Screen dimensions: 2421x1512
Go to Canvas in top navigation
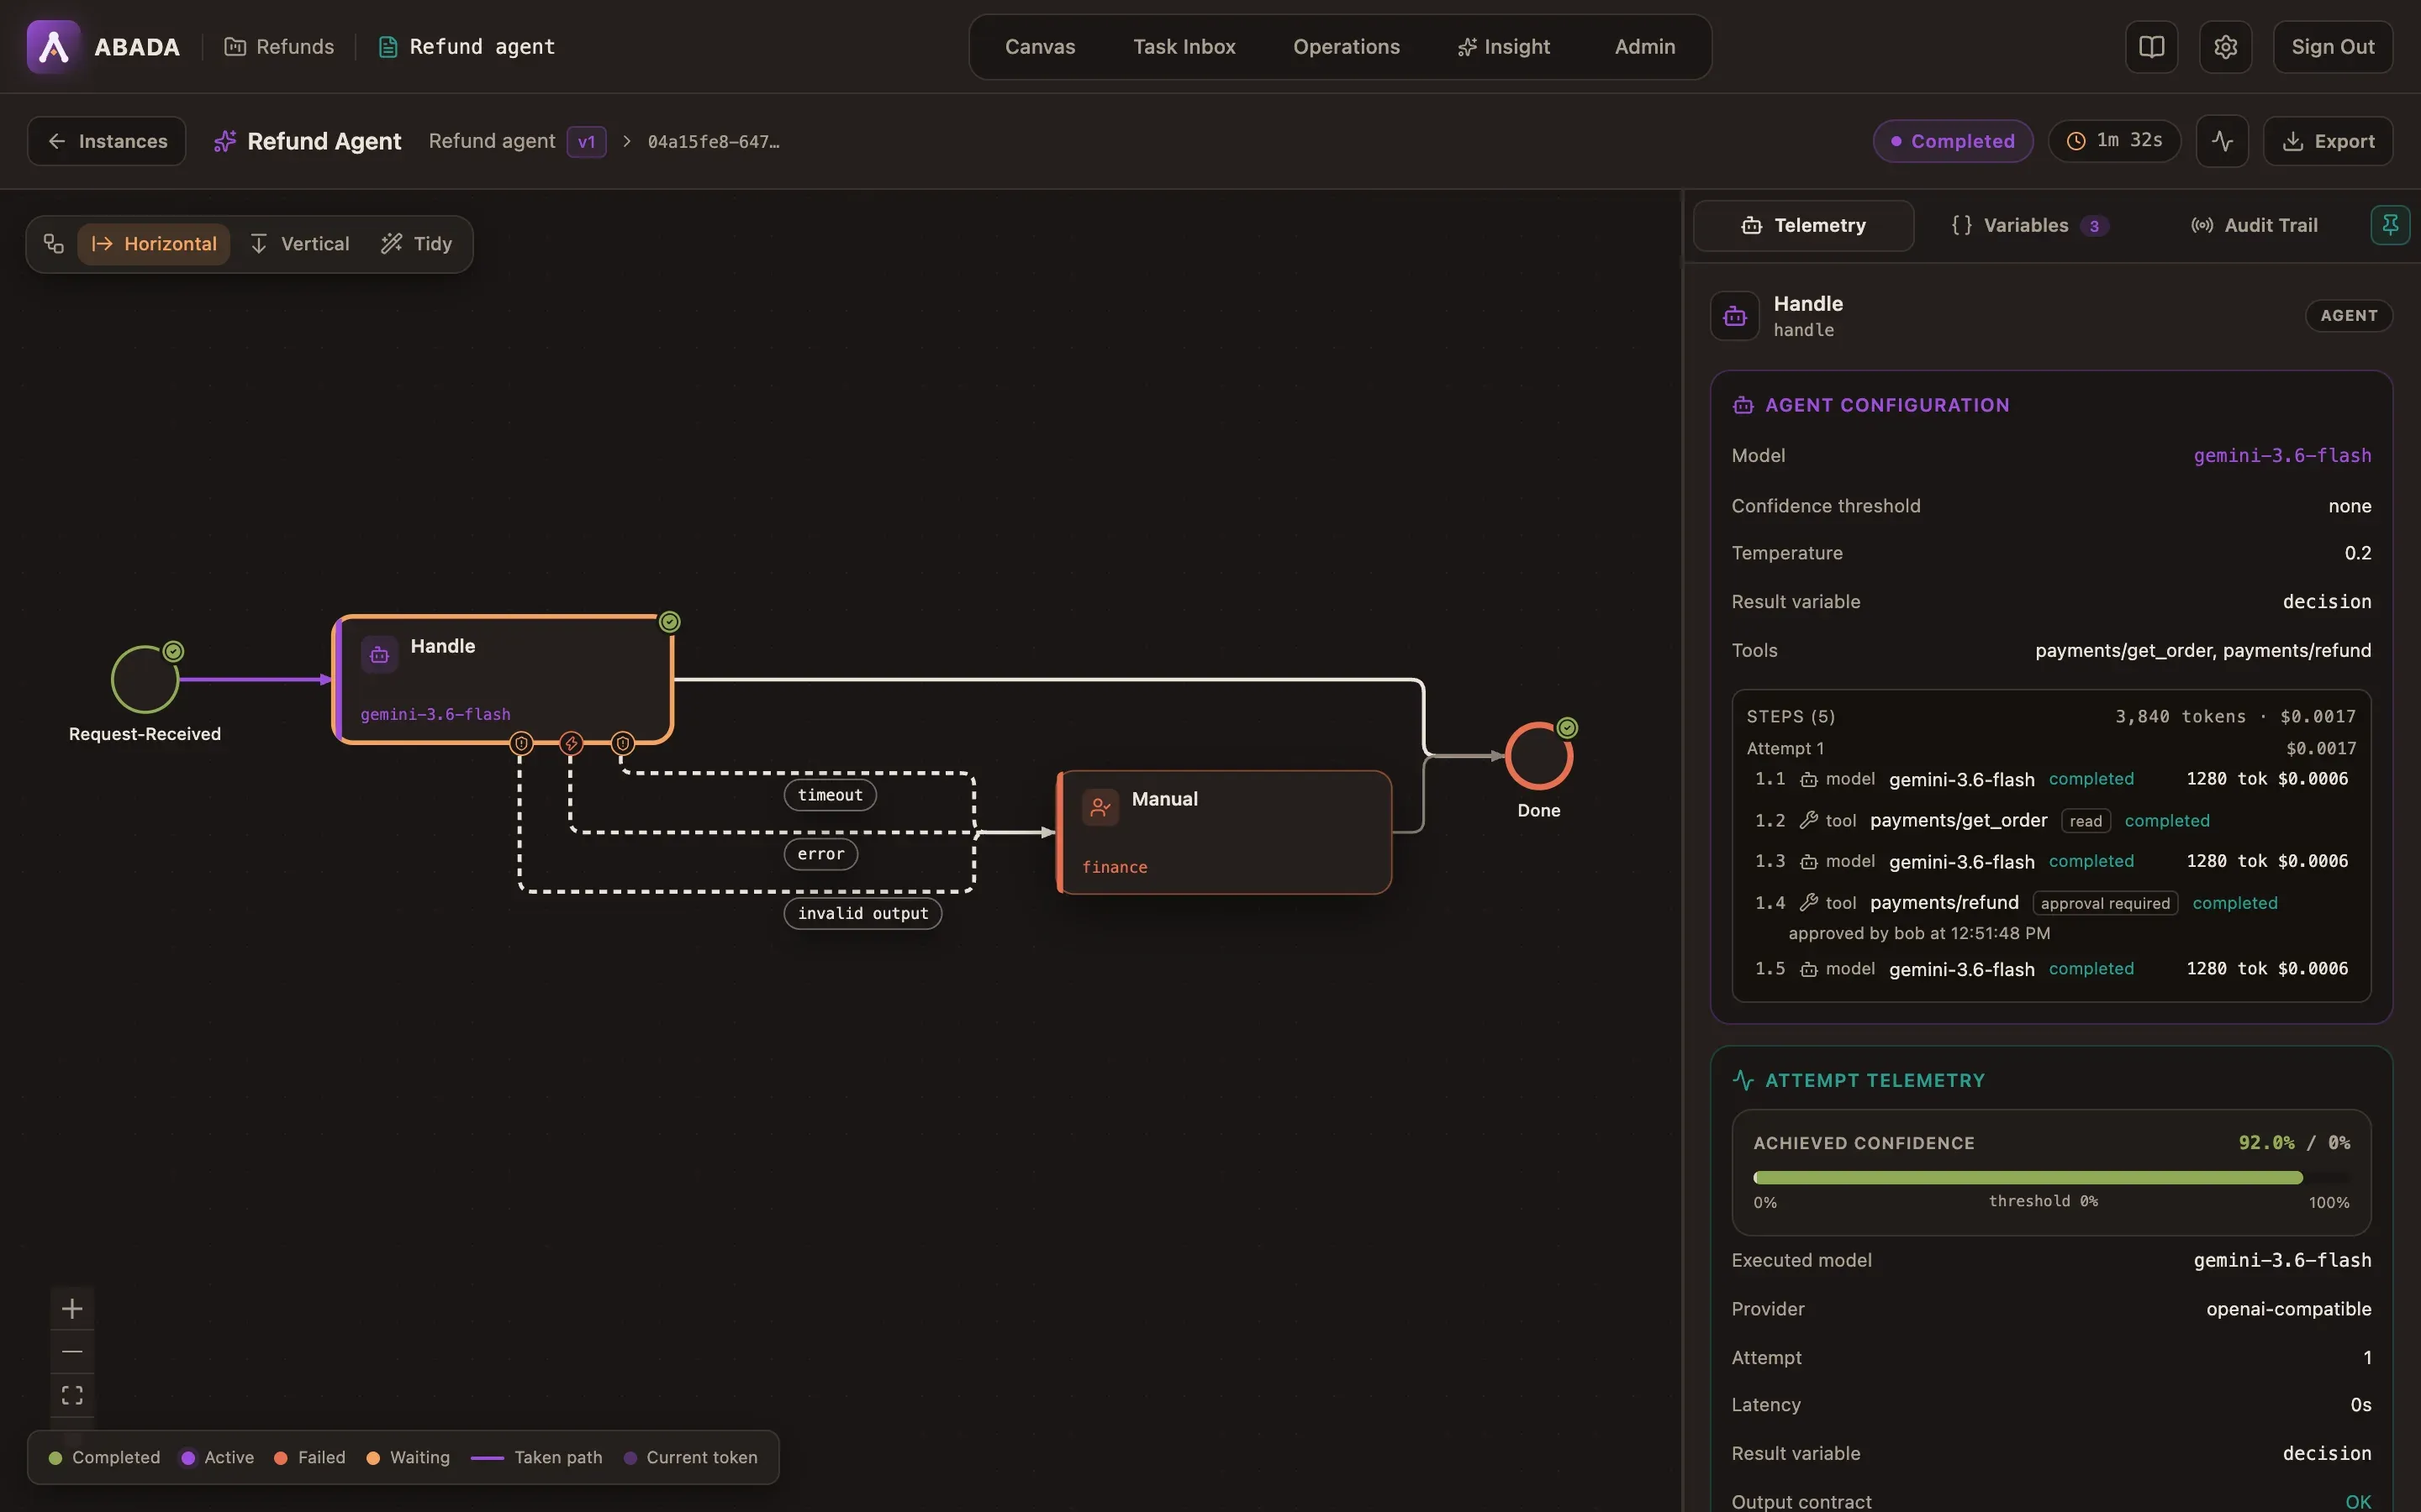pos(1039,47)
